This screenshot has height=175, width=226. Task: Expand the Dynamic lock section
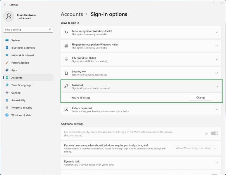coord(217,163)
